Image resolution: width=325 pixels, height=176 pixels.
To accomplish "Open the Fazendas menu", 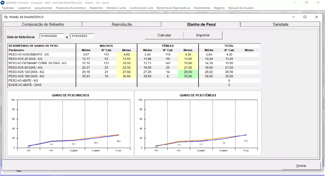I will tap(8, 8).
